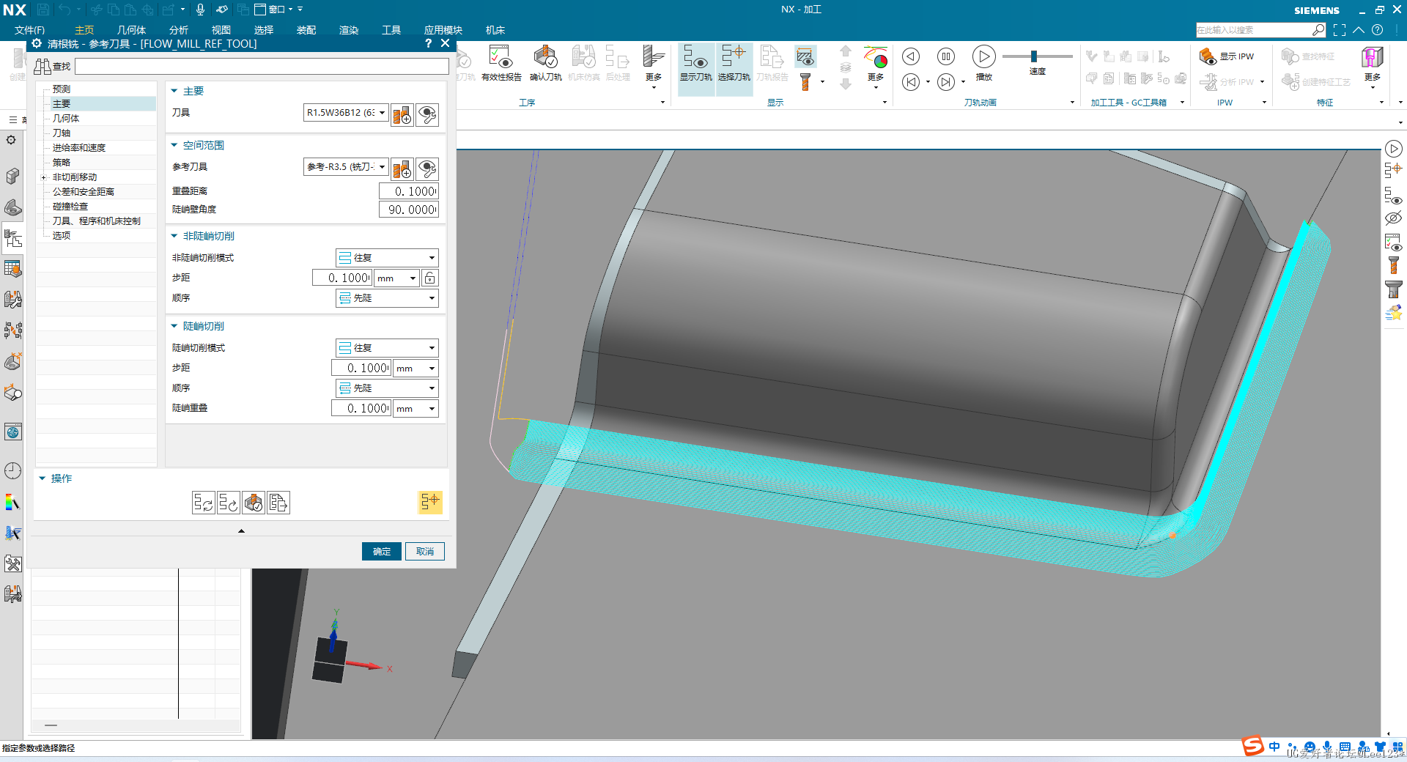Toggle the 中 Chinese input mode indicator

pyautogui.click(x=1274, y=747)
